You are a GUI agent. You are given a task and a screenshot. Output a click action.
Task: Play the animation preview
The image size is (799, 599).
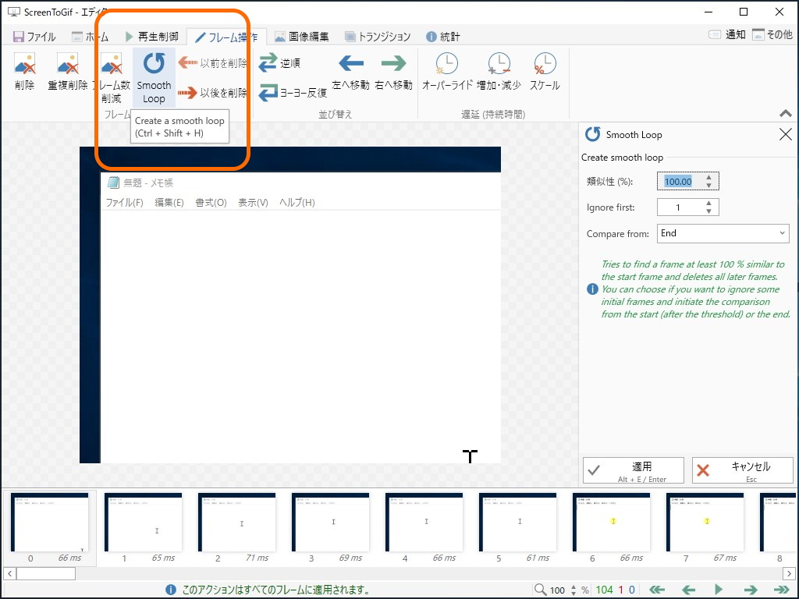pos(719,590)
